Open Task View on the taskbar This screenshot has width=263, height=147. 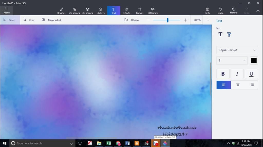(80, 143)
